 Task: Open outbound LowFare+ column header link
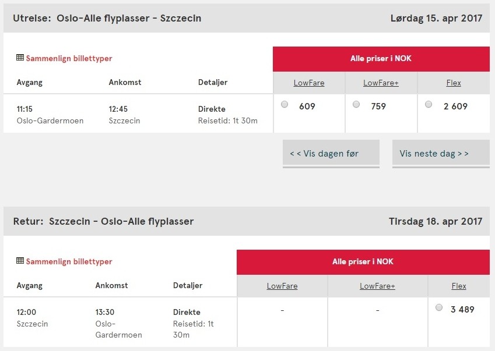[381, 83]
